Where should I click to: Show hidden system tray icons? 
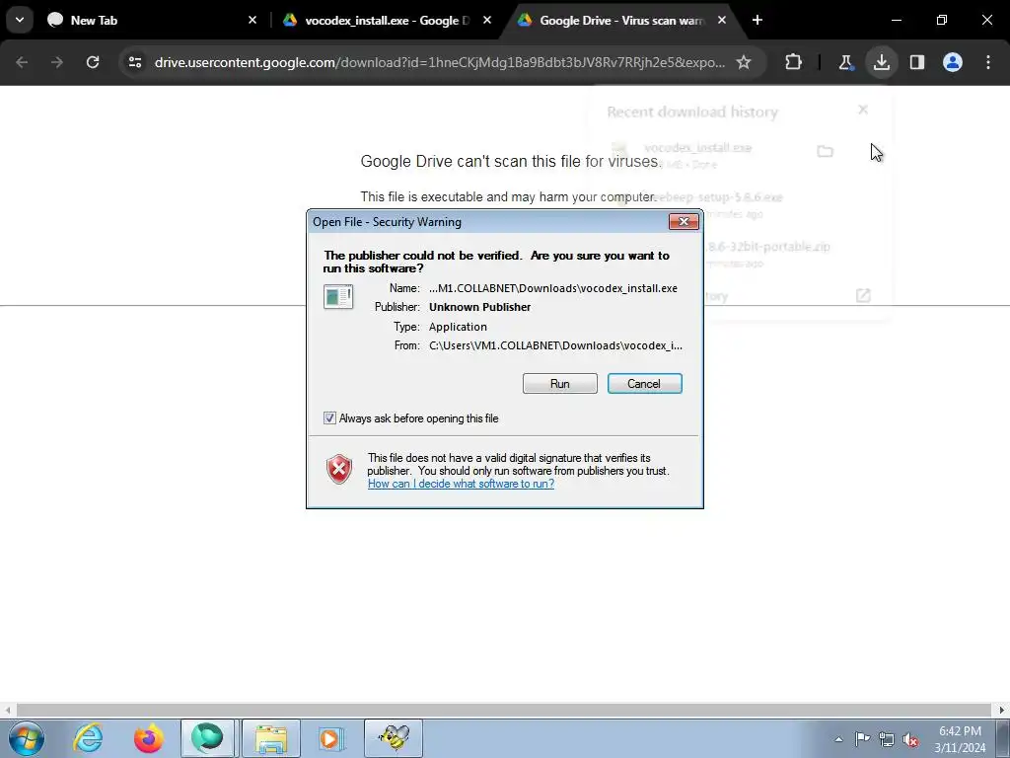tap(838, 739)
